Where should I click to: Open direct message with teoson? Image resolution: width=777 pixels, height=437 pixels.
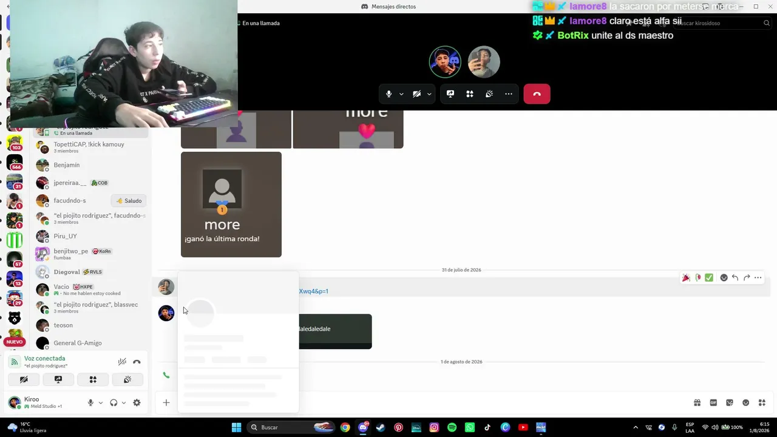[x=90, y=325]
